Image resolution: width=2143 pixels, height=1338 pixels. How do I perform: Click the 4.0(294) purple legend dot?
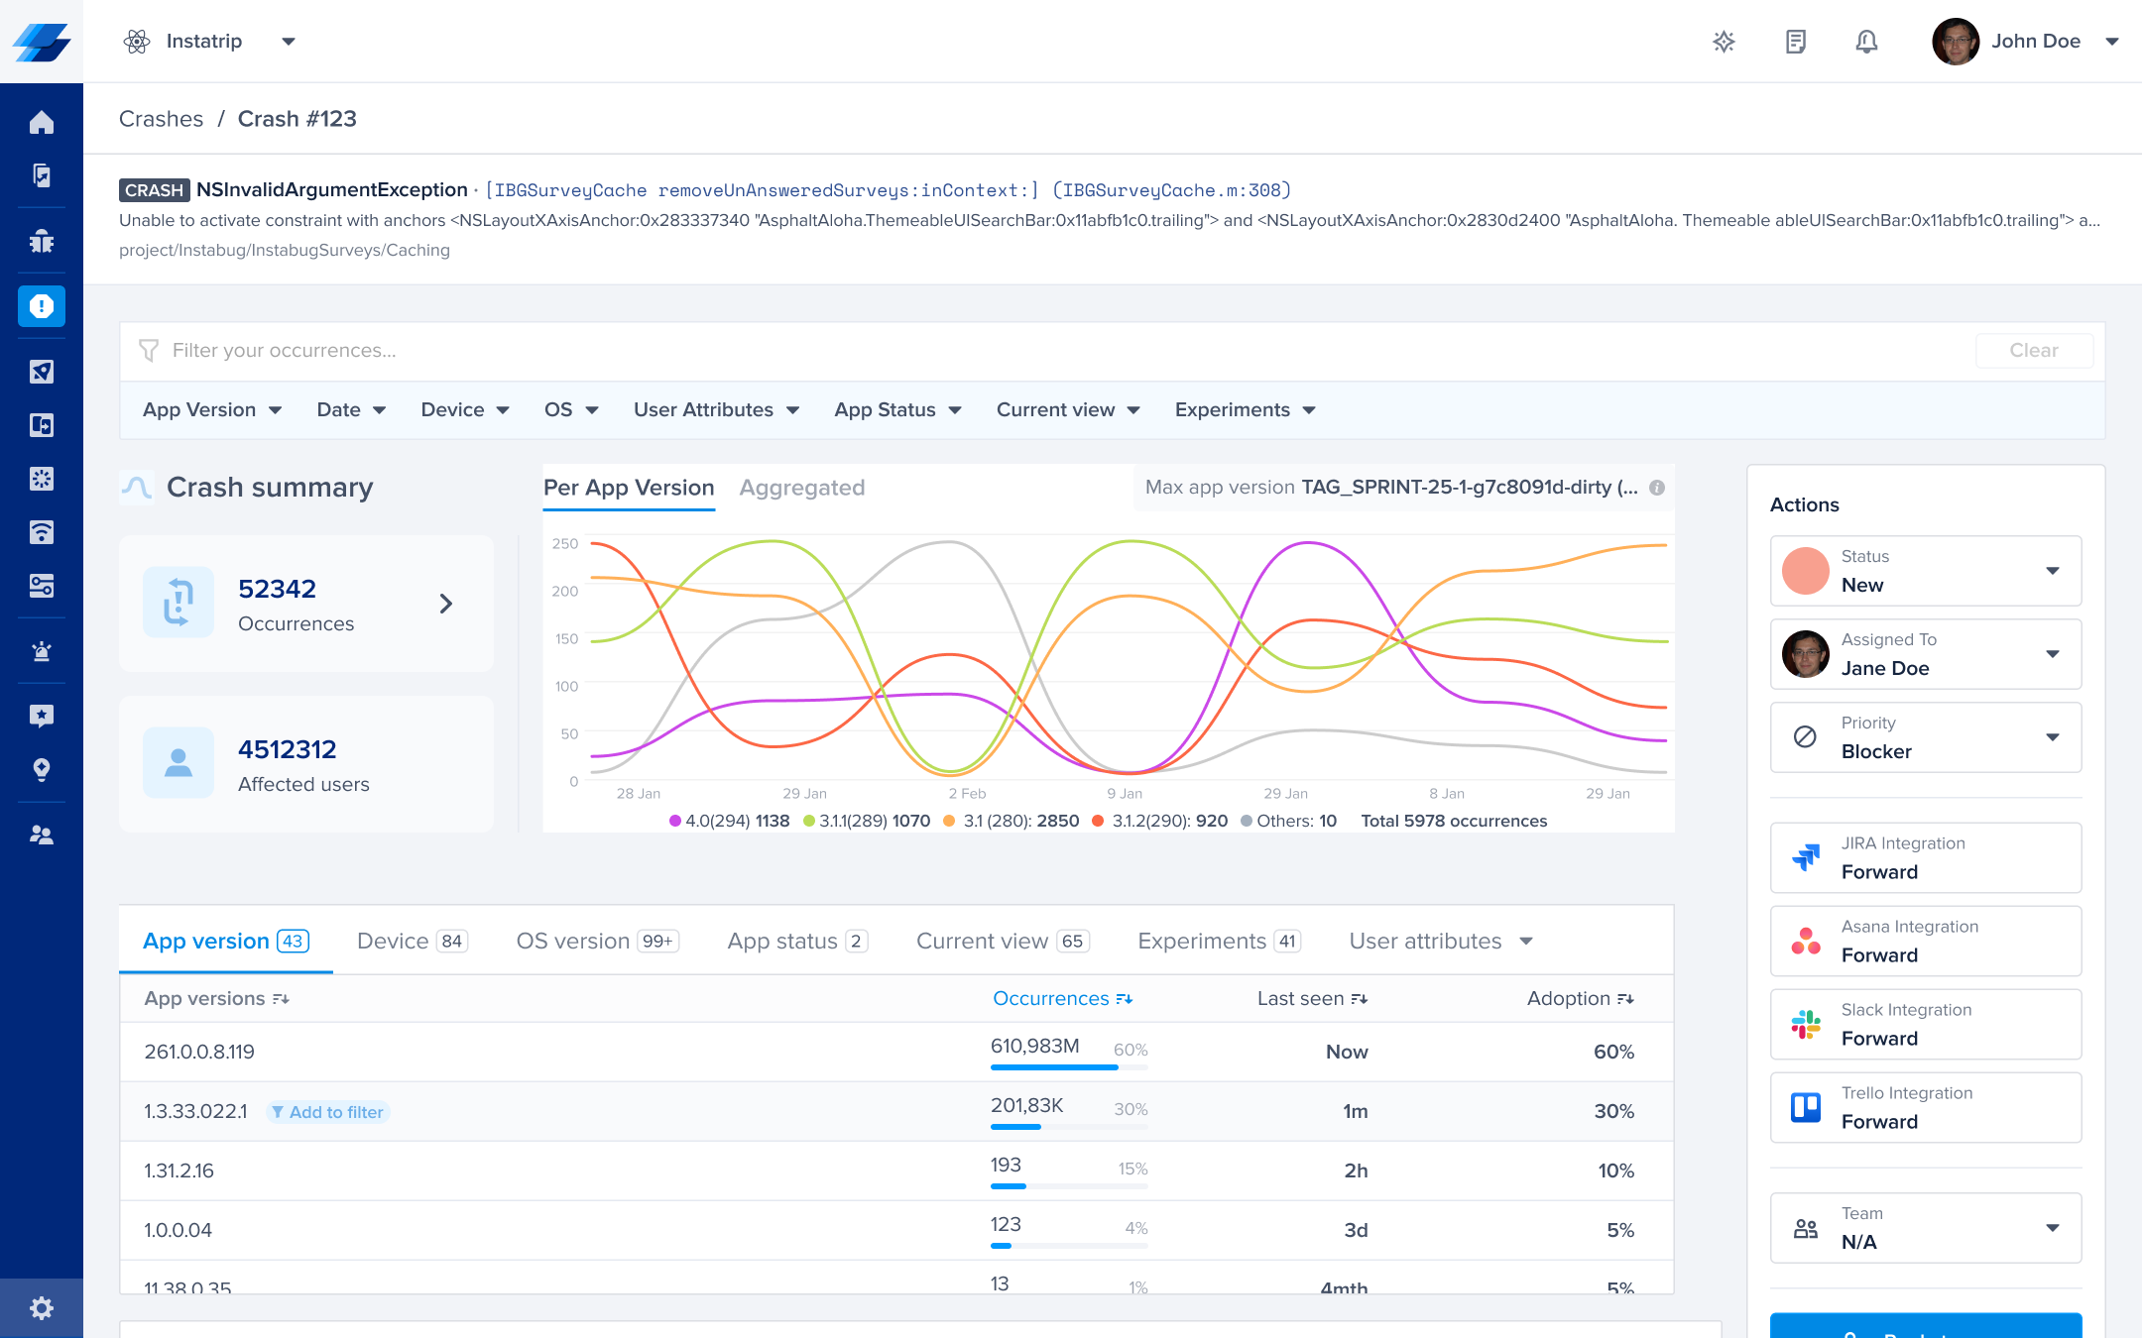(x=675, y=821)
